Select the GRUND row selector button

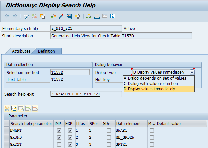7,137
